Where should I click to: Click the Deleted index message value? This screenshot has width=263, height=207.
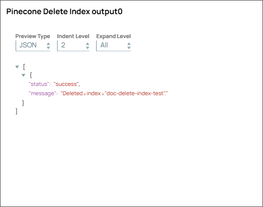point(114,93)
